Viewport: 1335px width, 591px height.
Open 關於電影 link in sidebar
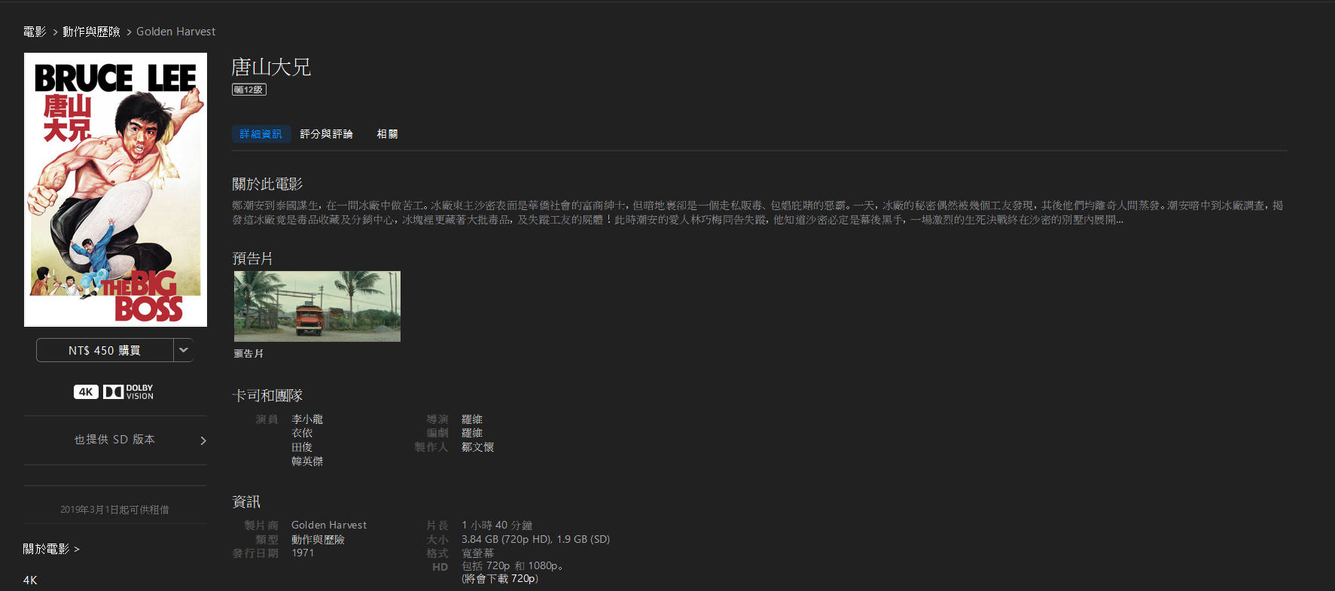pyautogui.click(x=51, y=550)
